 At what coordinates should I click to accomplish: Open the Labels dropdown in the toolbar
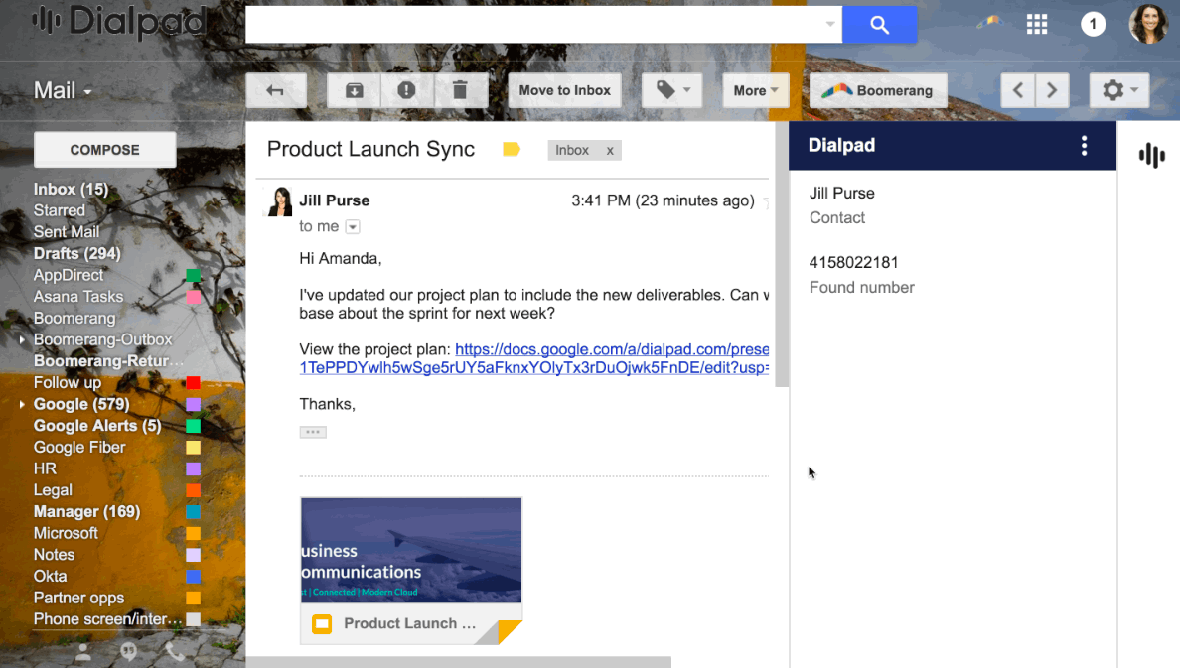(x=671, y=90)
